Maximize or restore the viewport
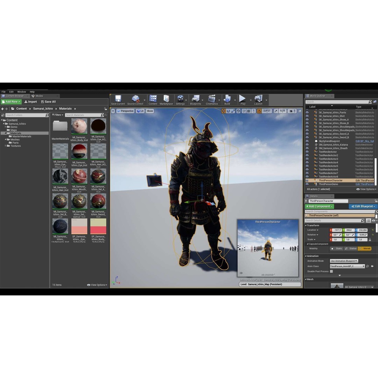This screenshot has width=378, height=378. click(x=300, y=111)
